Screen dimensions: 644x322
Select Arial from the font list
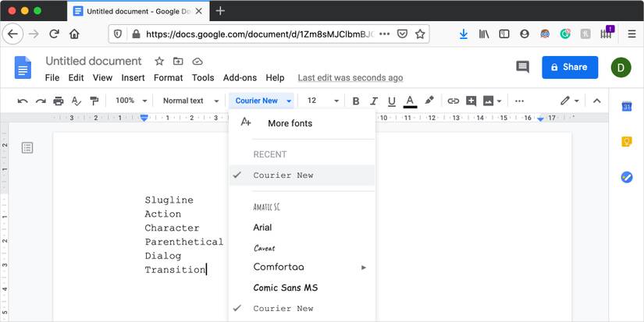point(262,227)
